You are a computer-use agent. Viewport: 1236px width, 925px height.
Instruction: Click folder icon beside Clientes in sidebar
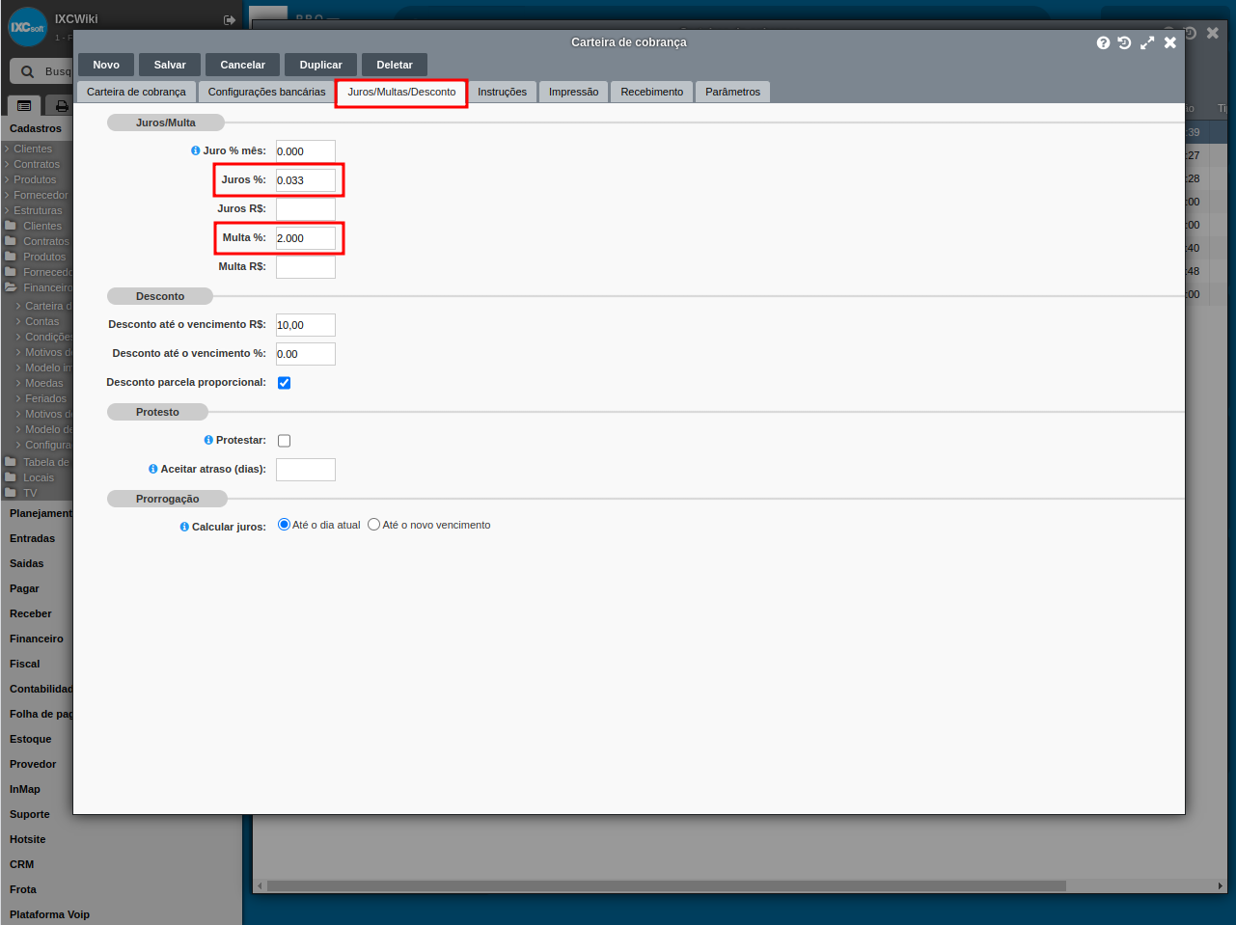click(x=11, y=226)
